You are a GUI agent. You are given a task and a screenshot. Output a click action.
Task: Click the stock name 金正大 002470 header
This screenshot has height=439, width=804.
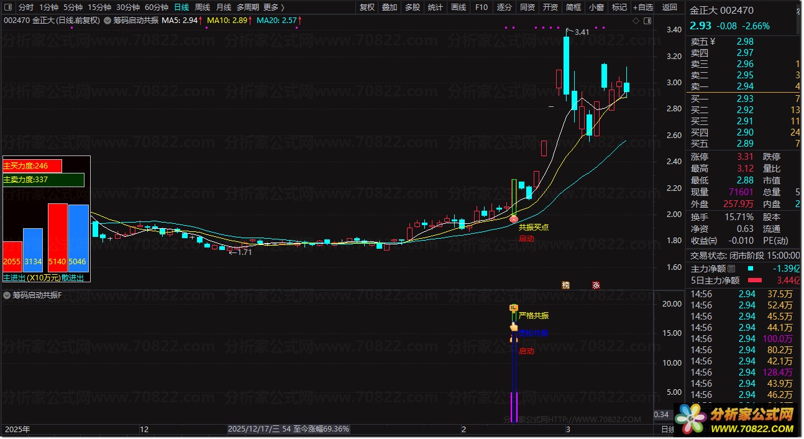722,11
